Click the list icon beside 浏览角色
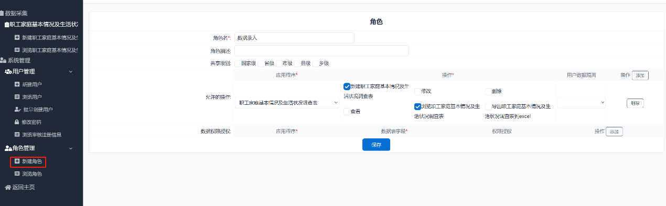Viewport: 666px width, 206px height. point(17,174)
